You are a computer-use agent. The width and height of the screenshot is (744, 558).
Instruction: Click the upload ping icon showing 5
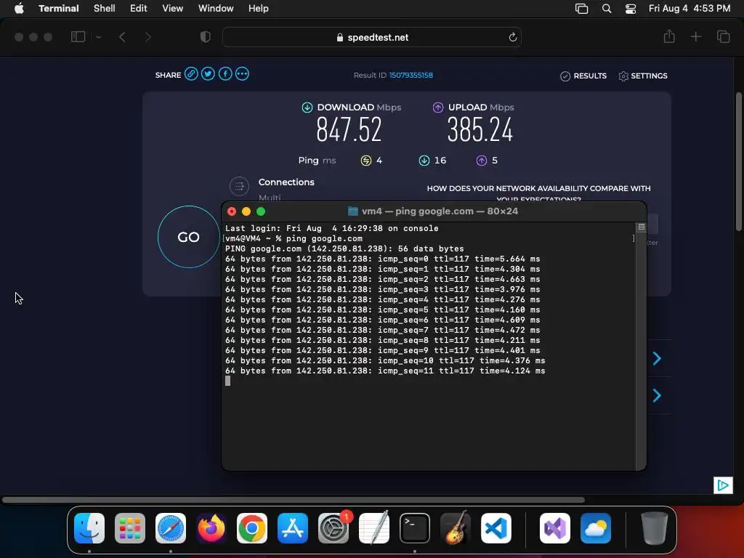(x=482, y=161)
